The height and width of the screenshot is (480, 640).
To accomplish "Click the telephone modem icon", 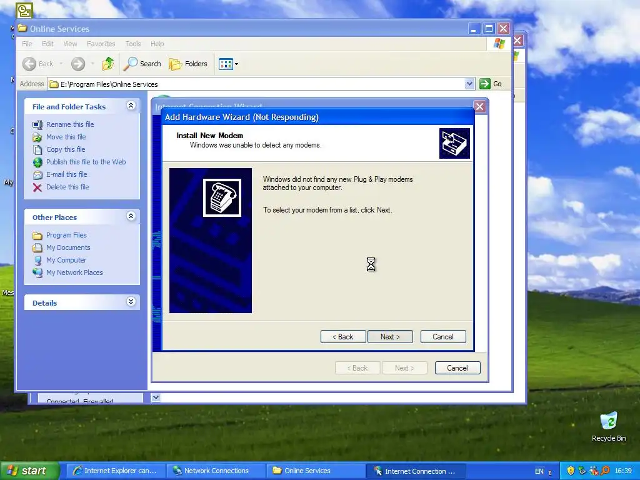I will point(222,197).
